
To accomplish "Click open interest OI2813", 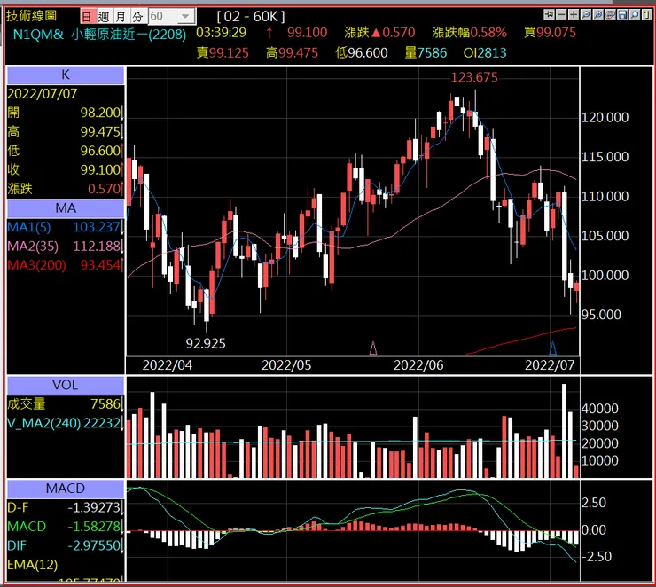I will click(485, 52).
